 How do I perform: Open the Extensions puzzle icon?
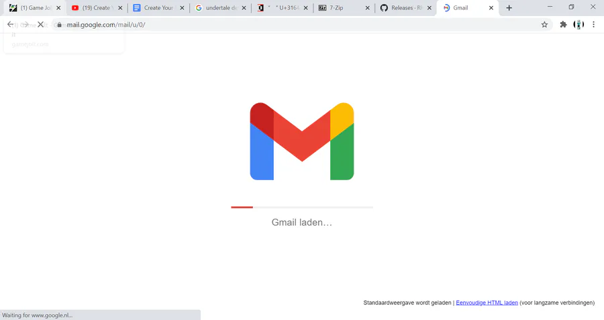[x=563, y=25]
